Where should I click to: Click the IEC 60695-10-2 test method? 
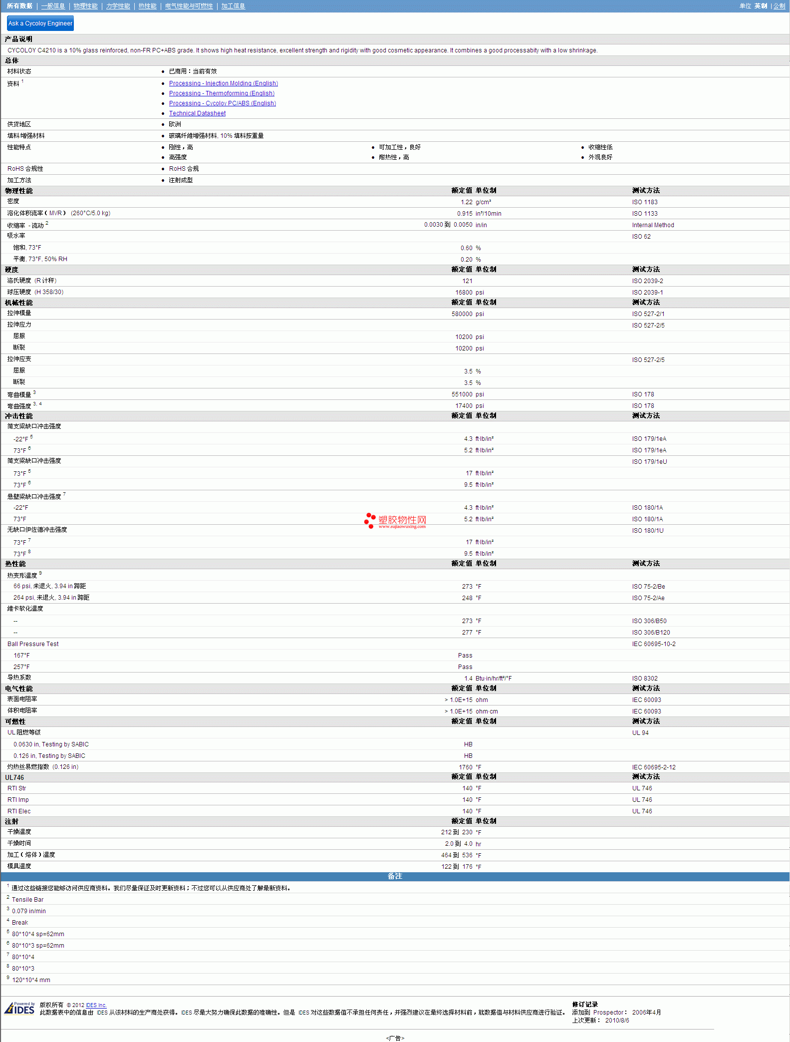(654, 644)
